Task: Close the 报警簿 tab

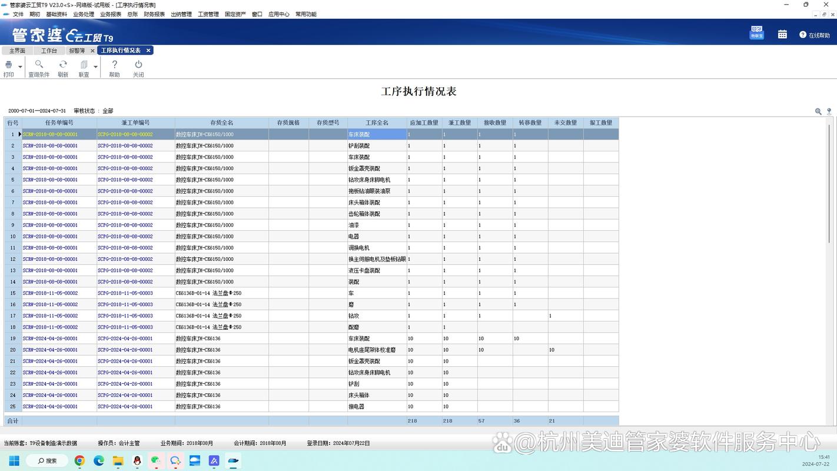Action: 92,51
